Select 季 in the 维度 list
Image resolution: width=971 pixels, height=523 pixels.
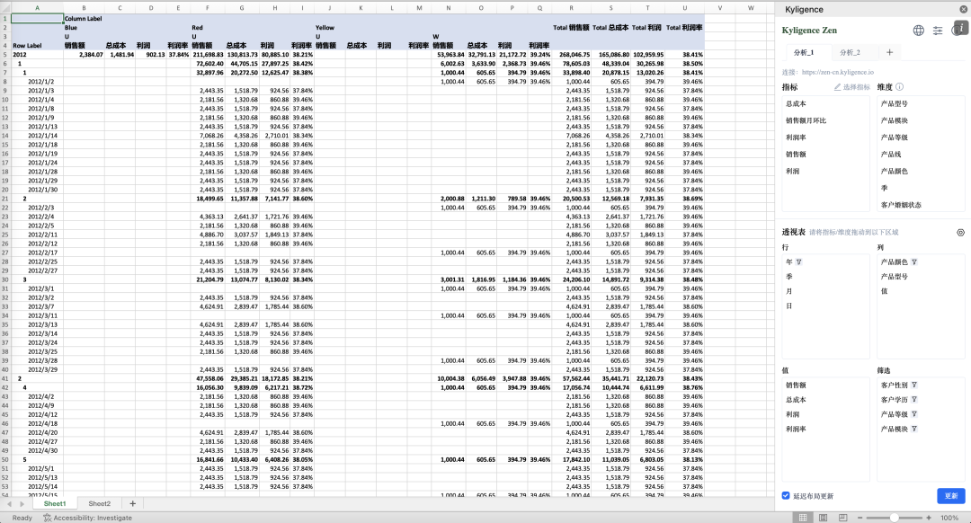coord(885,188)
